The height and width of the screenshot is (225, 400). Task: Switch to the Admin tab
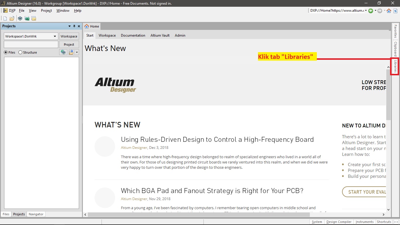click(x=180, y=35)
